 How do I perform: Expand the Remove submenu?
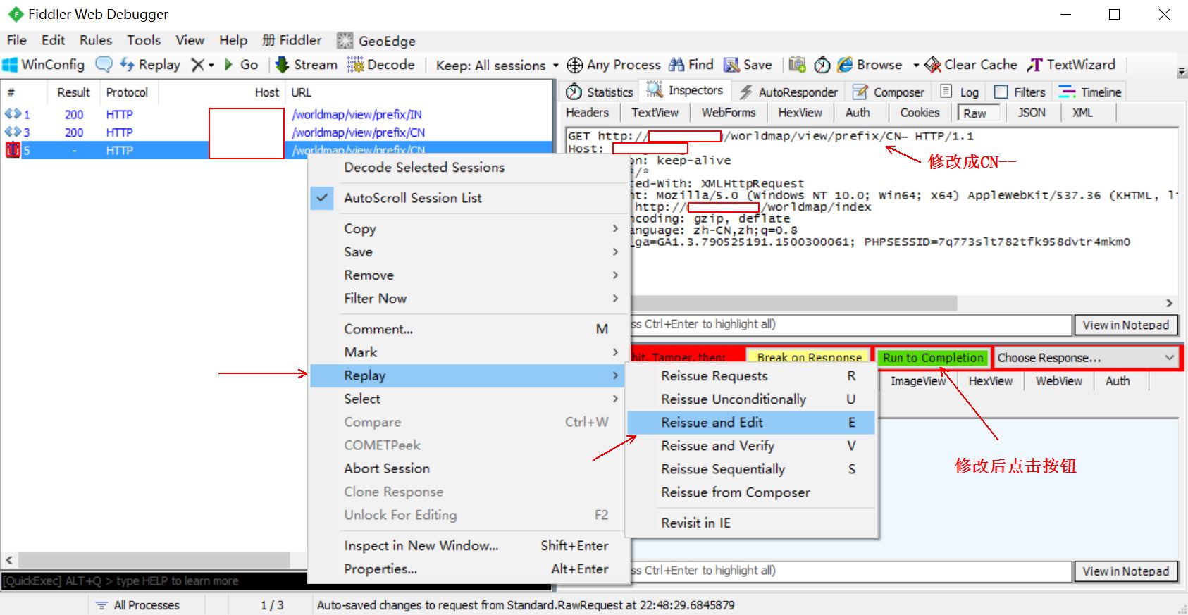[469, 275]
